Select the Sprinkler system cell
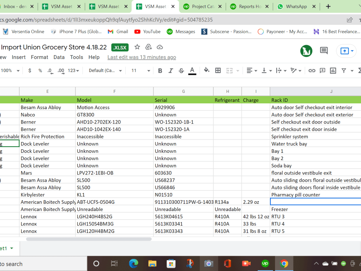Screen dimensions: 361x271 click(316, 137)
